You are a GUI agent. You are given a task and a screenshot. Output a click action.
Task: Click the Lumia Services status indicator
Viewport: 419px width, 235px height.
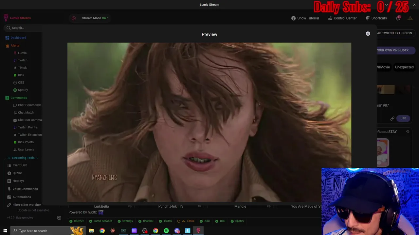point(101,221)
